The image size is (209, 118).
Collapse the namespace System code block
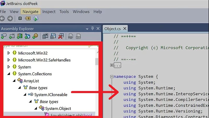coord(112,77)
